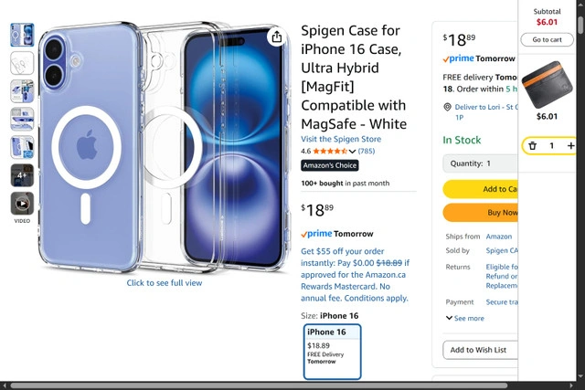Click the wallet product image in cart sidebar
The height and width of the screenshot is (390, 585).
pyautogui.click(x=547, y=84)
